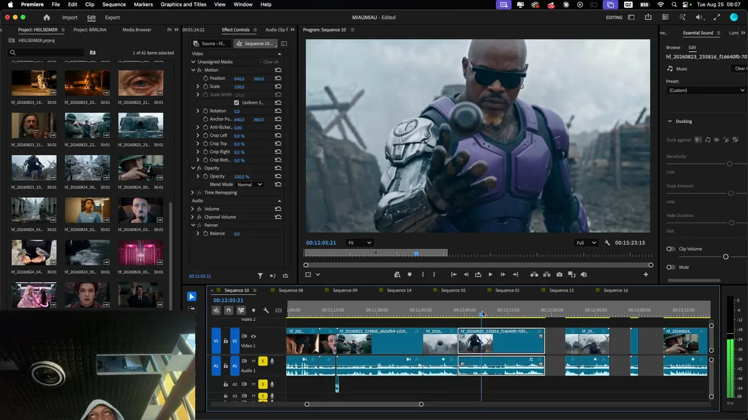Open Timeline Display Settings wrench
The width and height of the screenshot is (748, 420).
(266, 310)
